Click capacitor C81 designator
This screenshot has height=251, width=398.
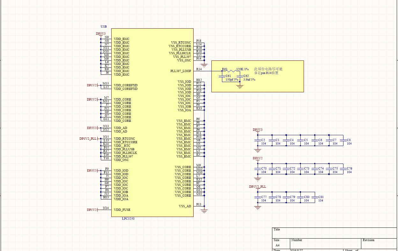coord(321,197)
